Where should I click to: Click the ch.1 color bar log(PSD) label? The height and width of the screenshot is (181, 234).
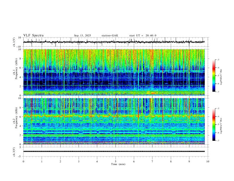221,77
